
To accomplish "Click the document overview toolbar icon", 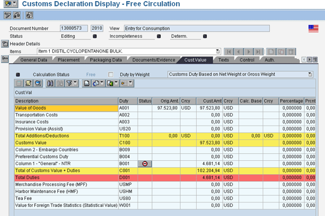I will [x=29, y=15].
